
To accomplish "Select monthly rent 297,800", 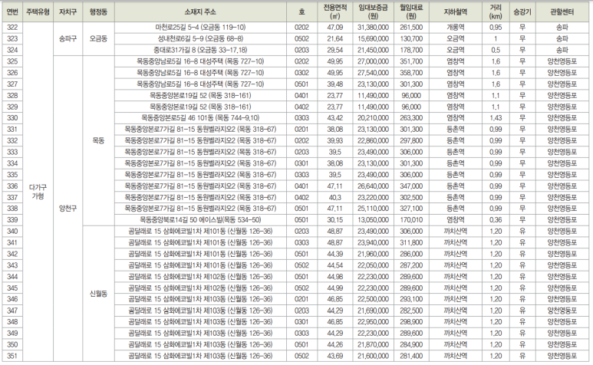I will tap(411, 140).
